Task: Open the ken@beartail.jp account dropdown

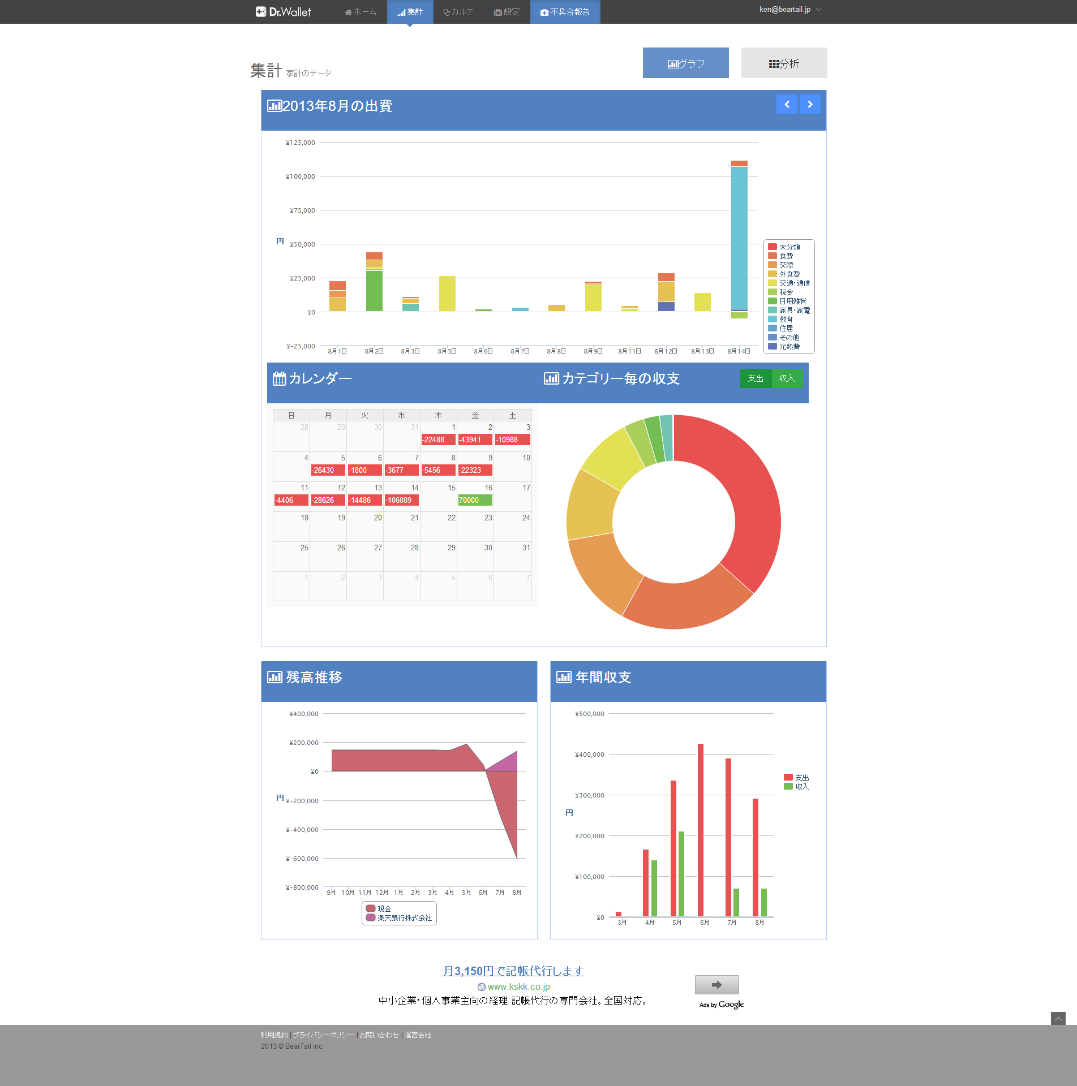Action: pos(789,10)
